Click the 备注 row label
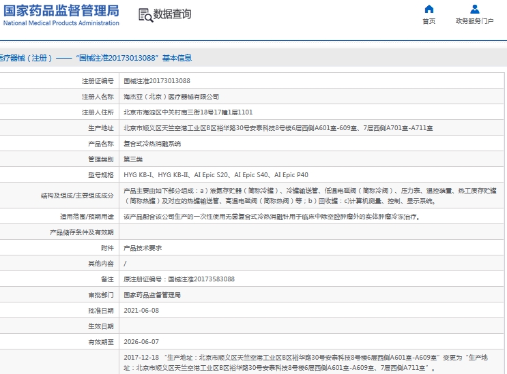507x374 pixels. [107, 279]
